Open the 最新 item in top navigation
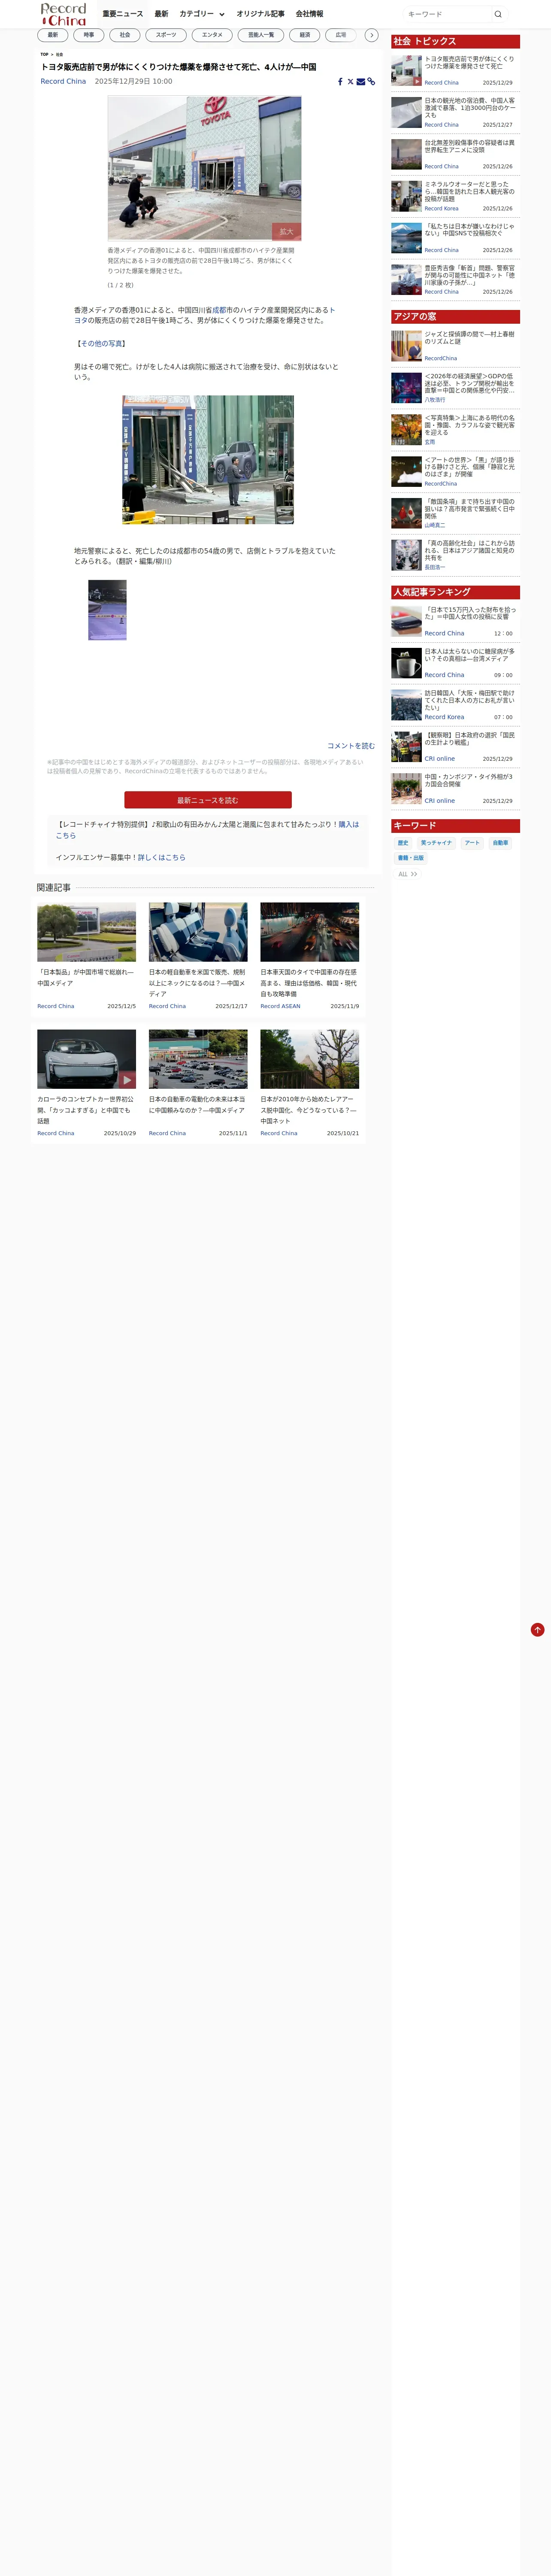The image size is (551, 2576). (x=161, y=14)
